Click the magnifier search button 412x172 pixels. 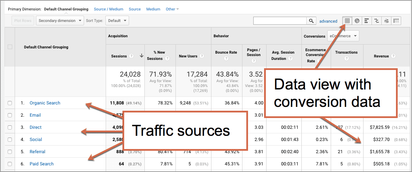(311, 21)
